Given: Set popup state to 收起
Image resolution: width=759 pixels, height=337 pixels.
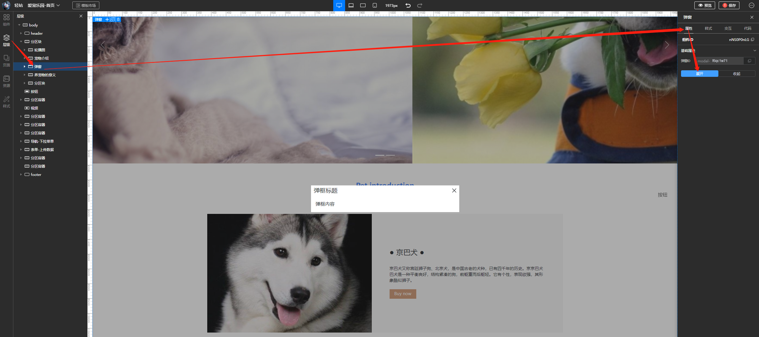Looking at the screenshot, I should point(736,74).
